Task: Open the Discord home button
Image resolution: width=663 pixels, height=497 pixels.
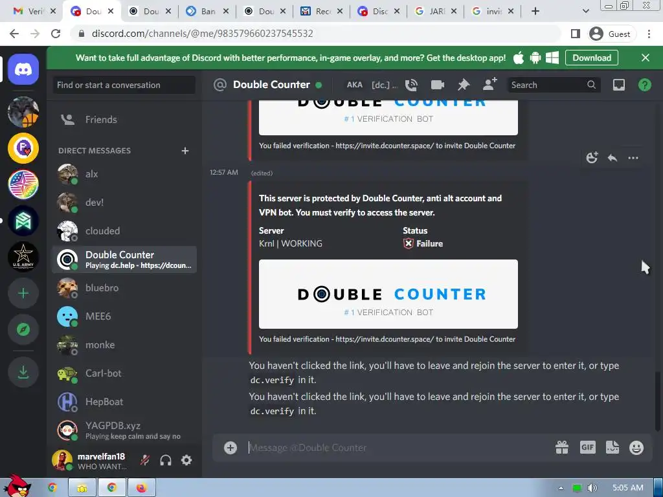Action: [x=23, y=69]
